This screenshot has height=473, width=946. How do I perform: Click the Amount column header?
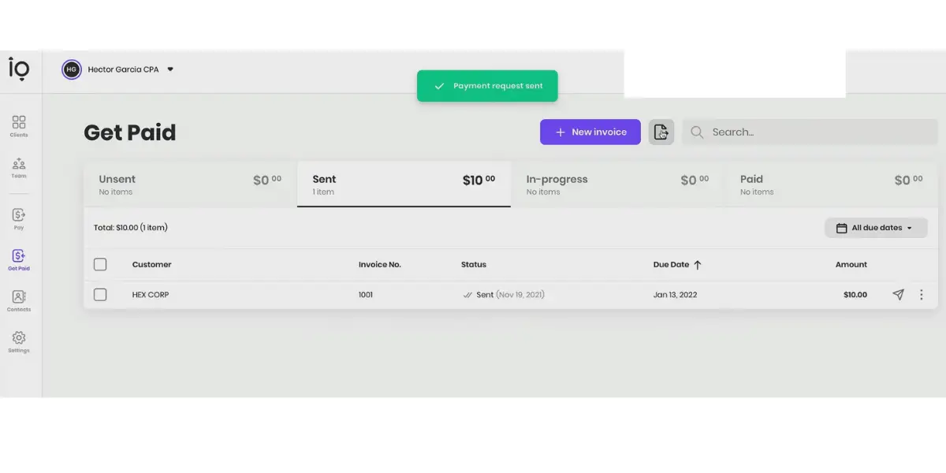click(x=851, y=265)
